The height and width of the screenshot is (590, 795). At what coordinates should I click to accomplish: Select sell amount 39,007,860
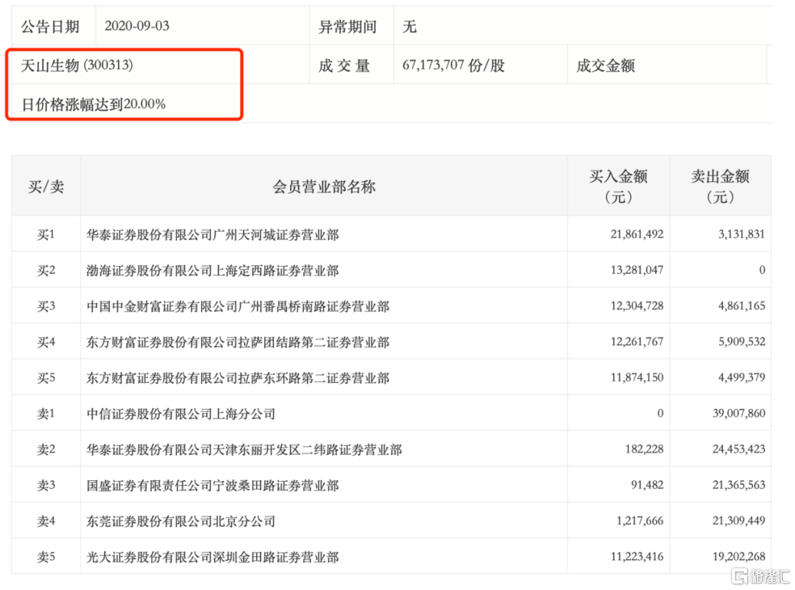coord(739,413)
